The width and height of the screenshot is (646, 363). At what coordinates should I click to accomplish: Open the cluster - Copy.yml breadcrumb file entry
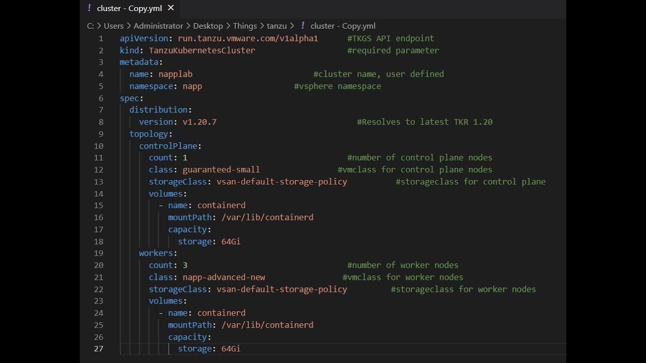[343, 26]
